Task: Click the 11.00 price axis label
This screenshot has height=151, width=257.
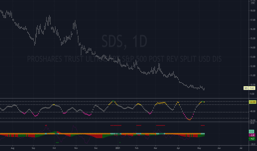Action: pos(253,75)
